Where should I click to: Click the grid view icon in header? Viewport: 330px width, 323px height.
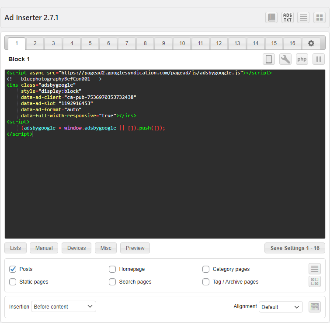click(320, 18)
